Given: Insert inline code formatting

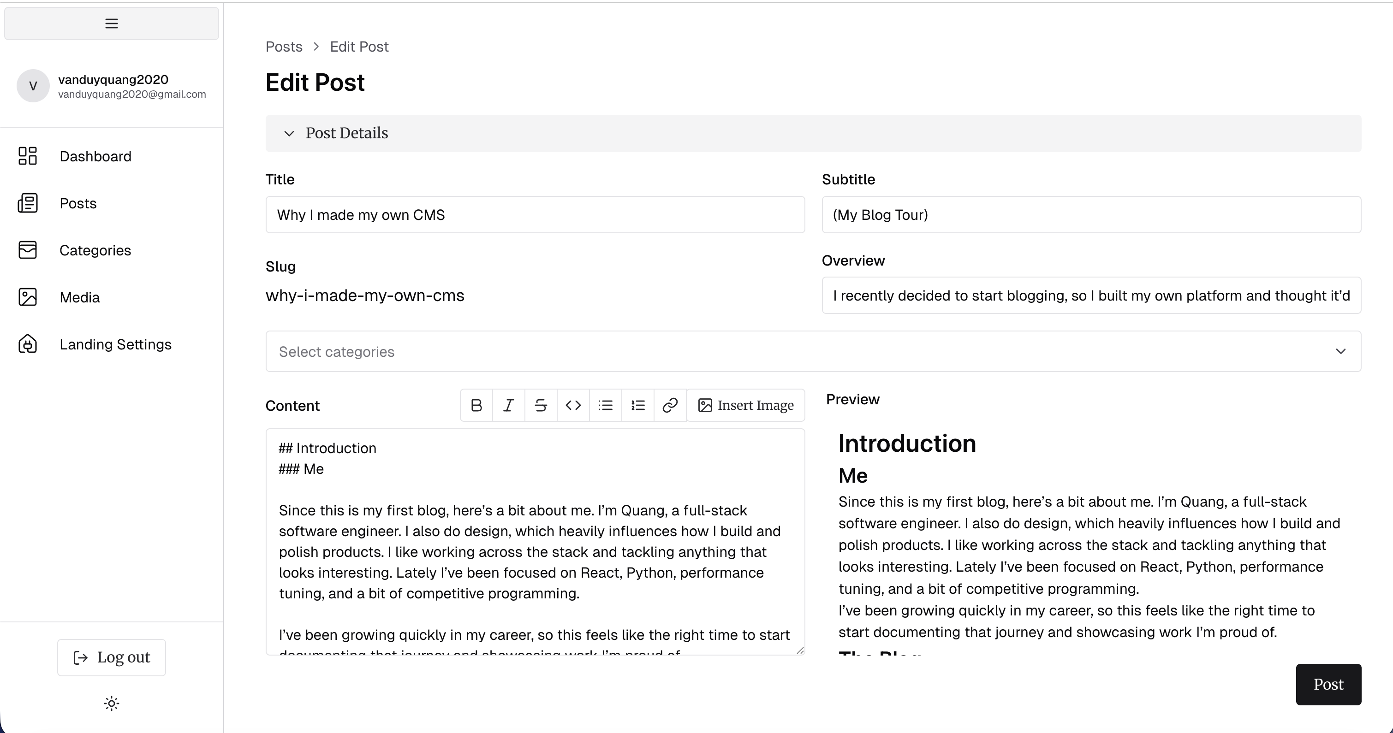Looking at the screenshot, I should coord(573,405).
